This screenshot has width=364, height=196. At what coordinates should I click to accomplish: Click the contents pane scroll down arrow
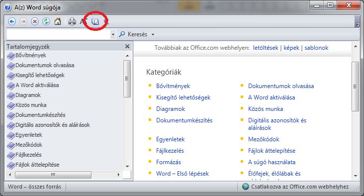pos(127,167)
